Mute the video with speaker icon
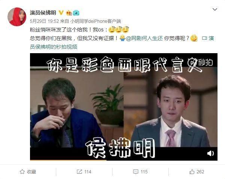Screen dimensions: 225x179 coord(210,153)
